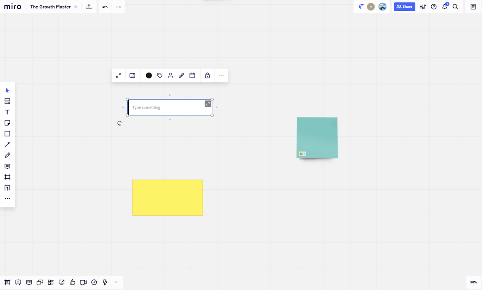The height and width of the screenshot is (290, 482).
Task: Open the Shapes tool
Action: click(7, 133)
